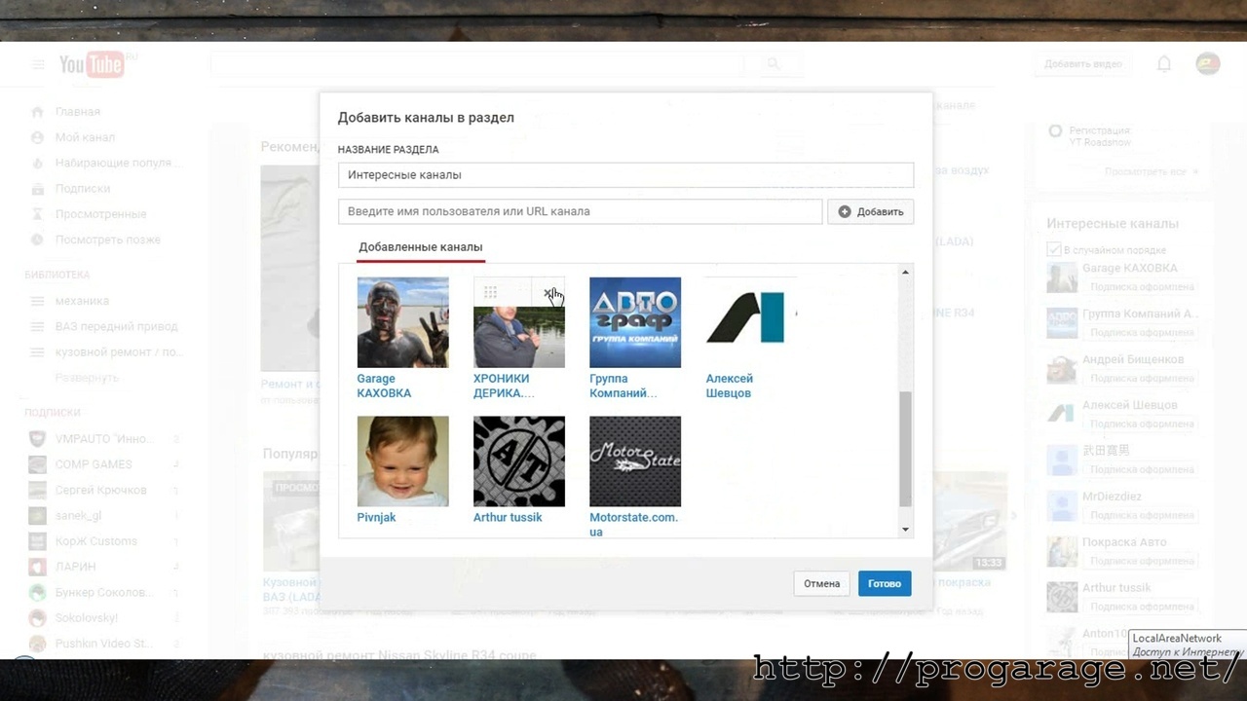
Task: Open the ВАЗ передний привод playlist
Action: click(116, 326)
